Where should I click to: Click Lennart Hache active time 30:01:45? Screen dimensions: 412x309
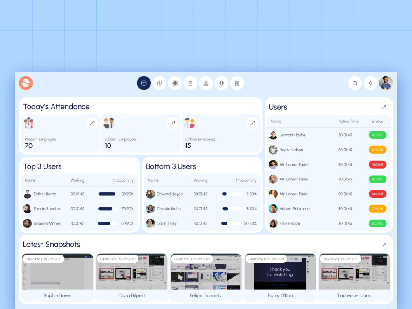[x=345, y=135]
